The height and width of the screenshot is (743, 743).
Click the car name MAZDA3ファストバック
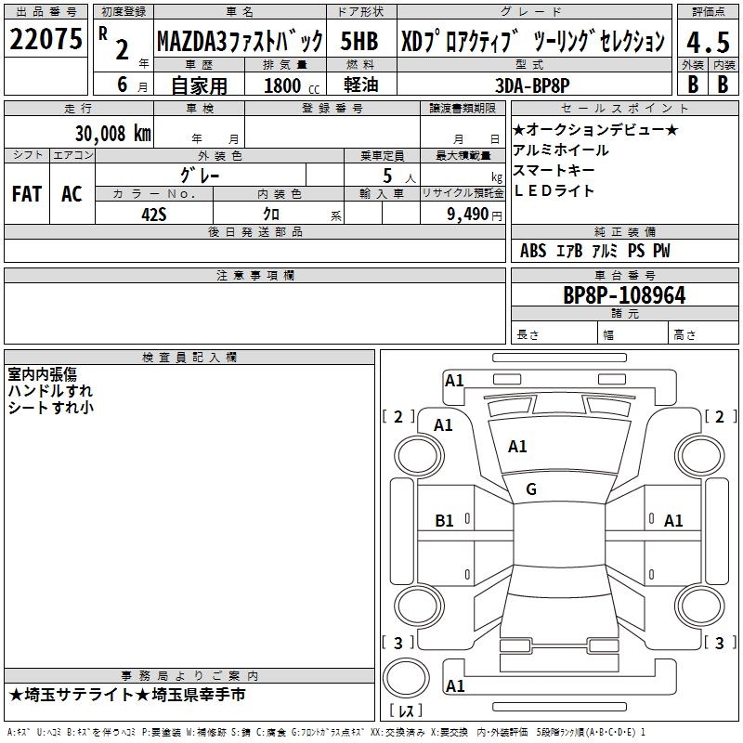(x=240, y=41)
